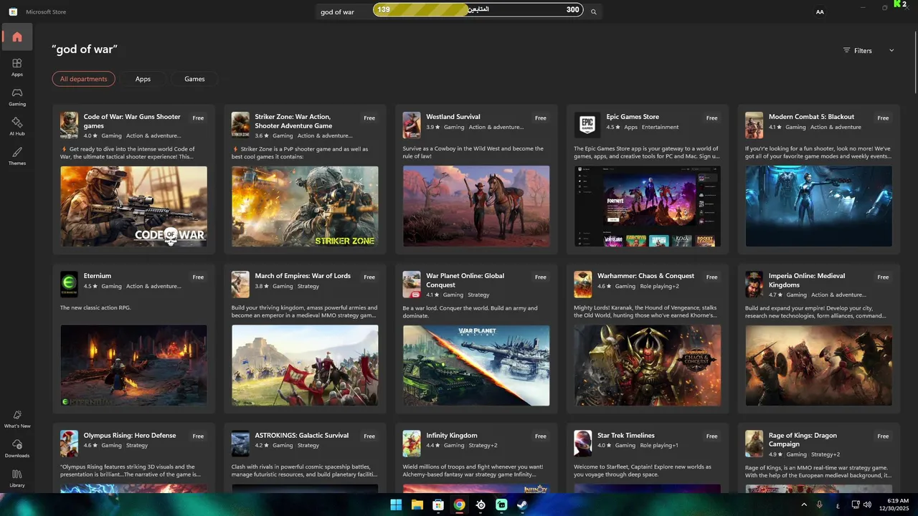This screenshot has height=516, width=918.
Task: Open the Apps section in sidebar
Action: click(x=17, y=67)
